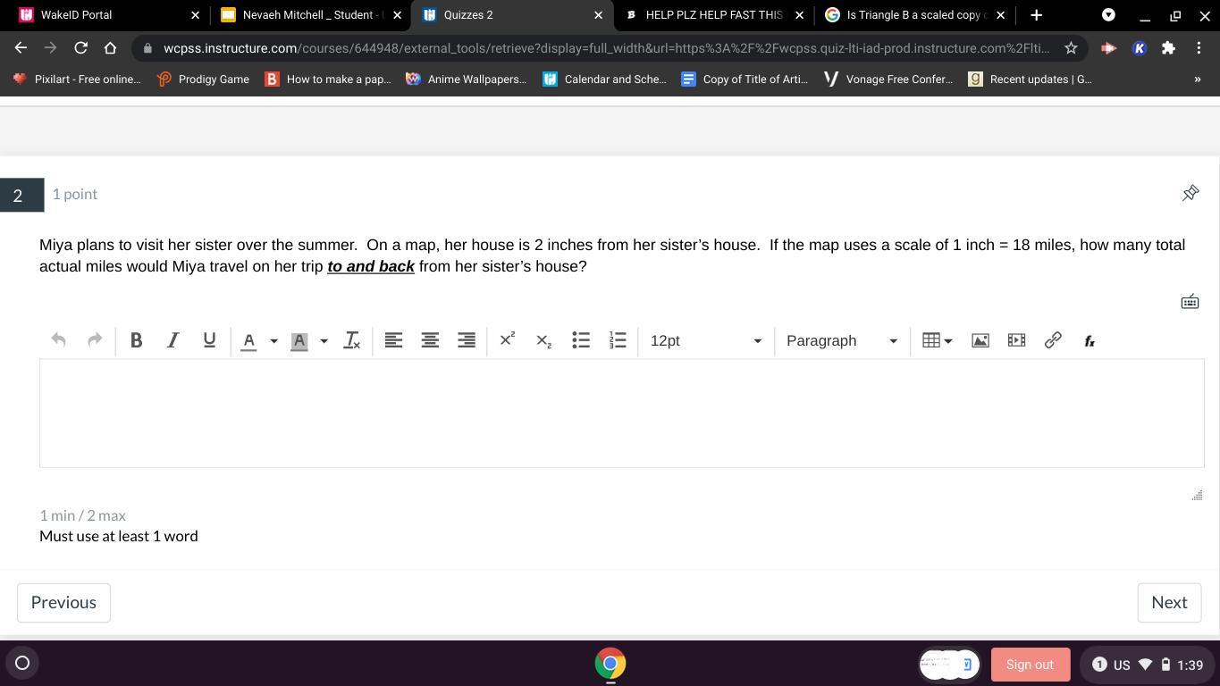This screenshot has height=686, width=1220.
Task: Insert a hyperlink
Action: point(1053,340)
